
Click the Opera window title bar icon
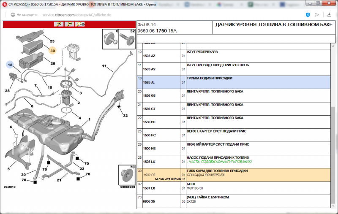click(4, 4)
